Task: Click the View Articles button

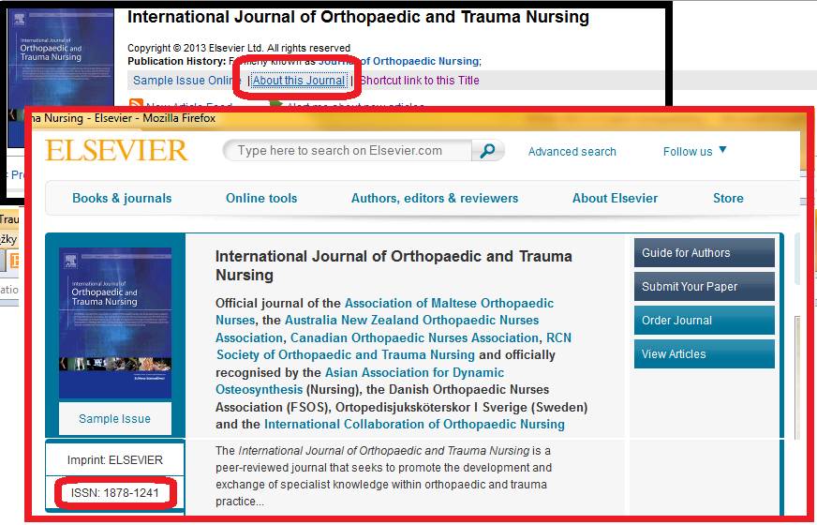Action: click(x=705, y=354)
